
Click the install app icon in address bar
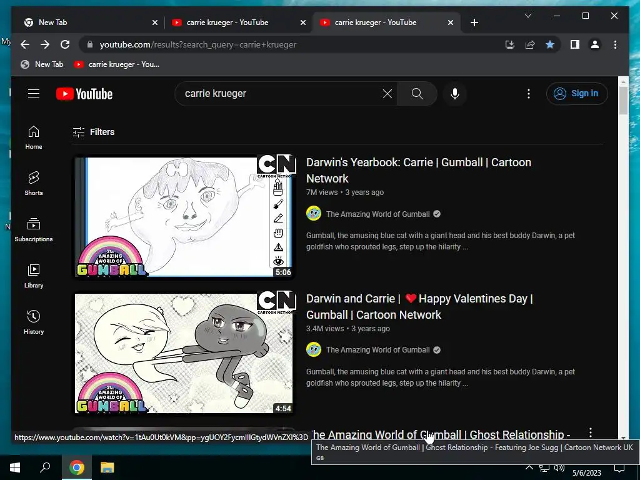coord(509,44)
